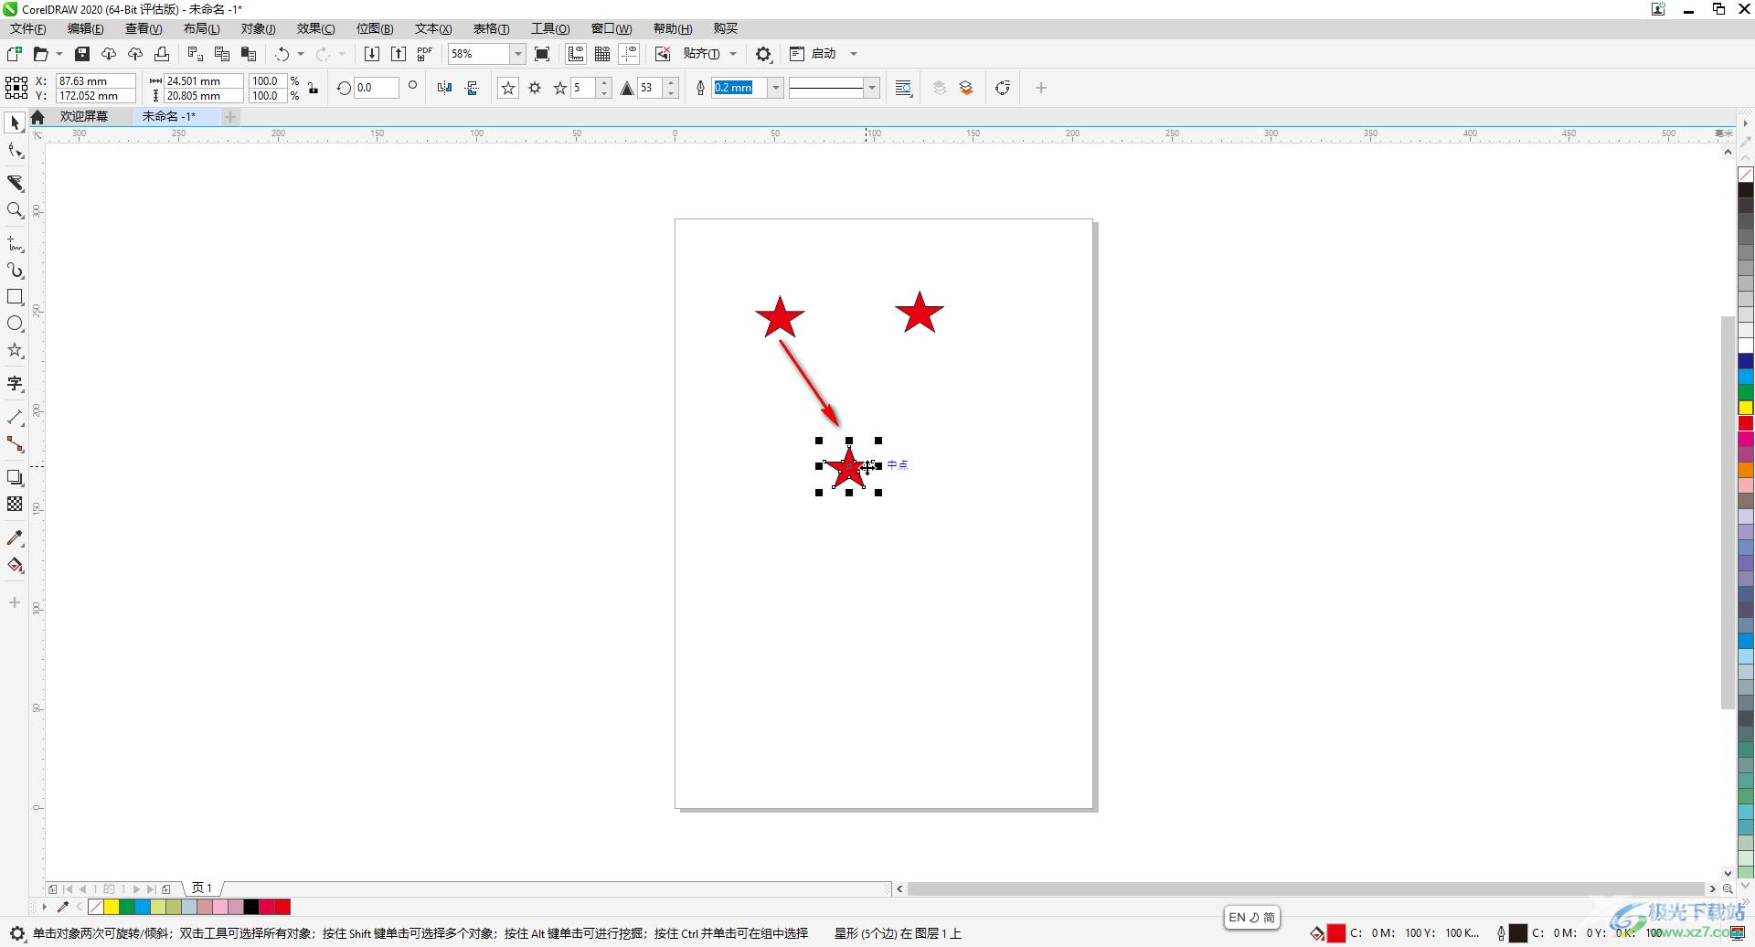Image resolution: width=1755 pixels, height=947 pixels.
Task: Toggle show rulers button
Action: click(576, 54)
